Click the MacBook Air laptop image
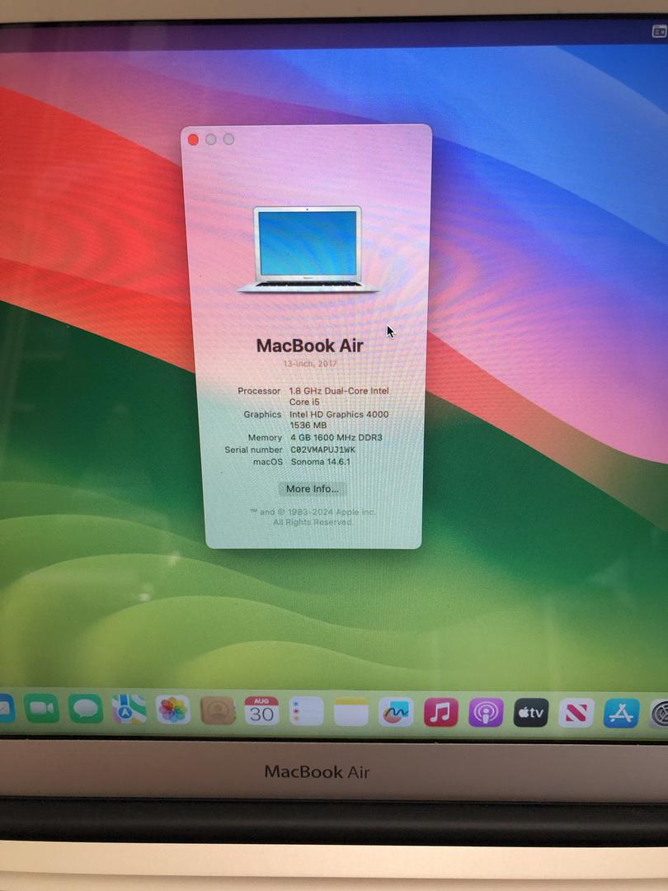The width and height of the screenshot is (668, 891). (x=308, y=249)
